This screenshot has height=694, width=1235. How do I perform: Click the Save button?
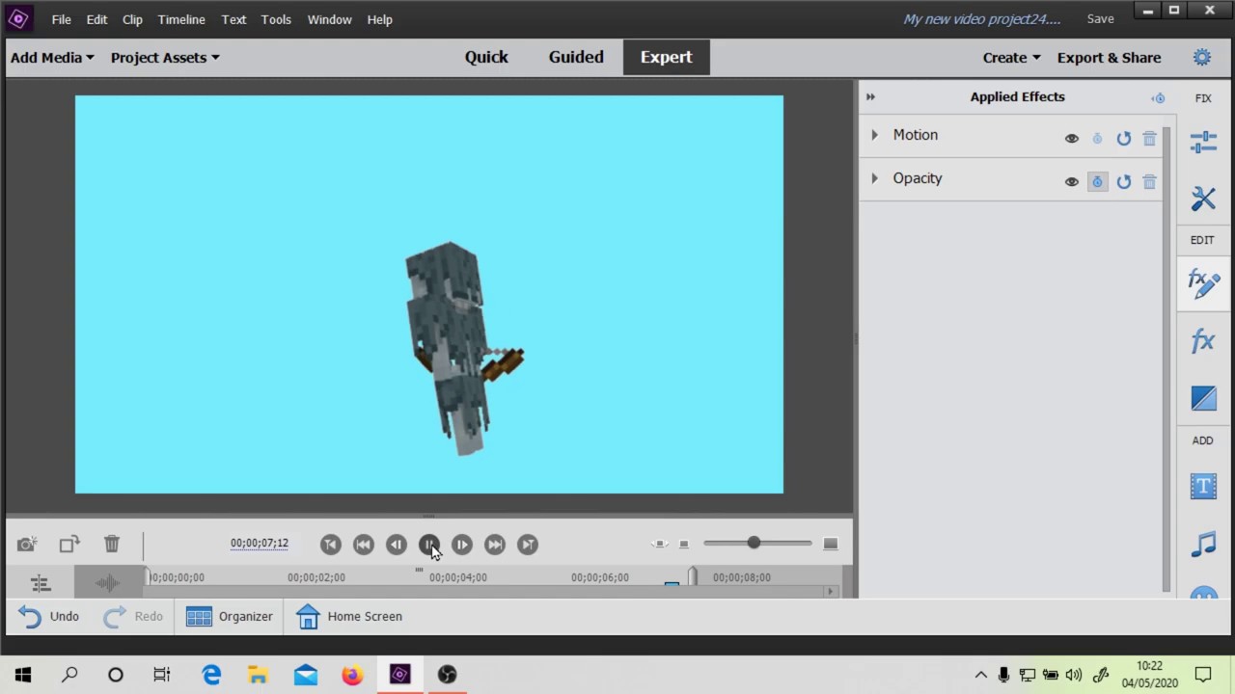click(x=1100, y=19)
